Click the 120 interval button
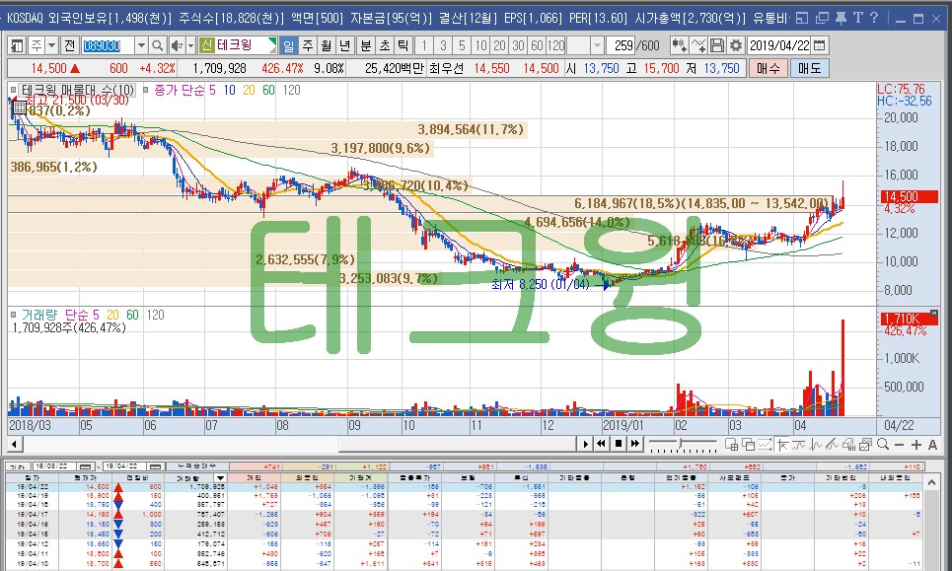Screen dimensions: 952x571 point(555,45)
